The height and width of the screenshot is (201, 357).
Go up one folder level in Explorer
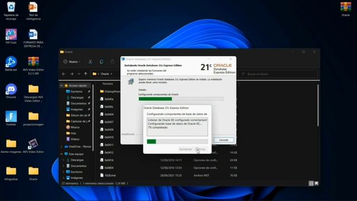point(85,74)
